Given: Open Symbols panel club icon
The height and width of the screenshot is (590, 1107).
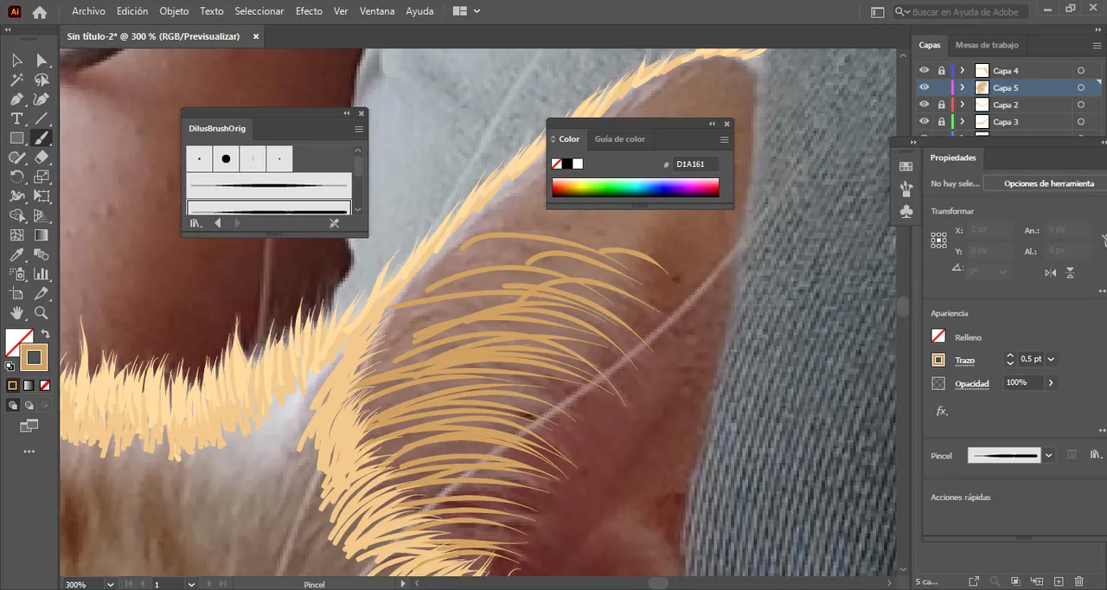Looking at the screenshot, I should click(905, 211).
